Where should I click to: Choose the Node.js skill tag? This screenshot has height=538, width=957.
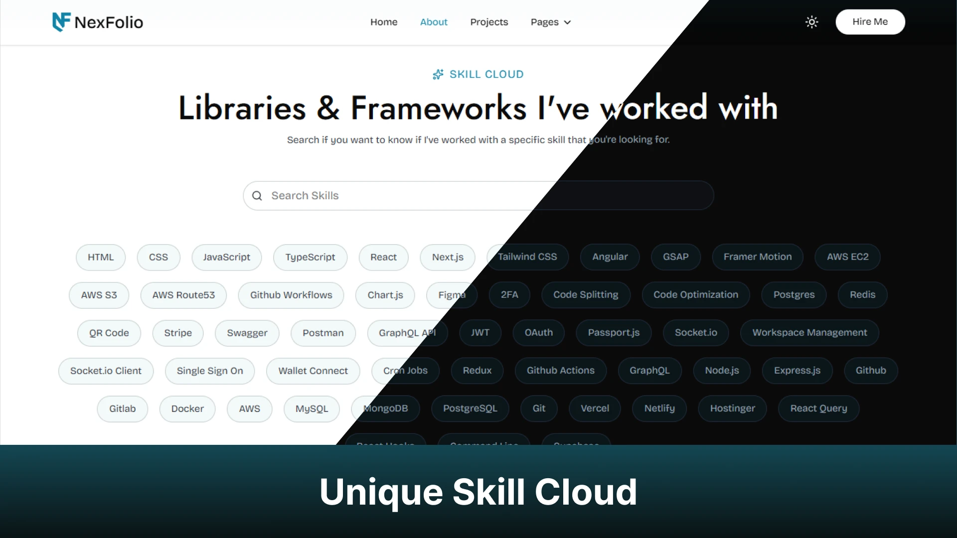point(722,370)
